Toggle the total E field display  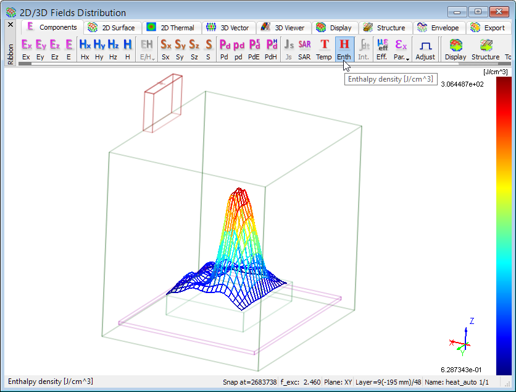(69, 49)
